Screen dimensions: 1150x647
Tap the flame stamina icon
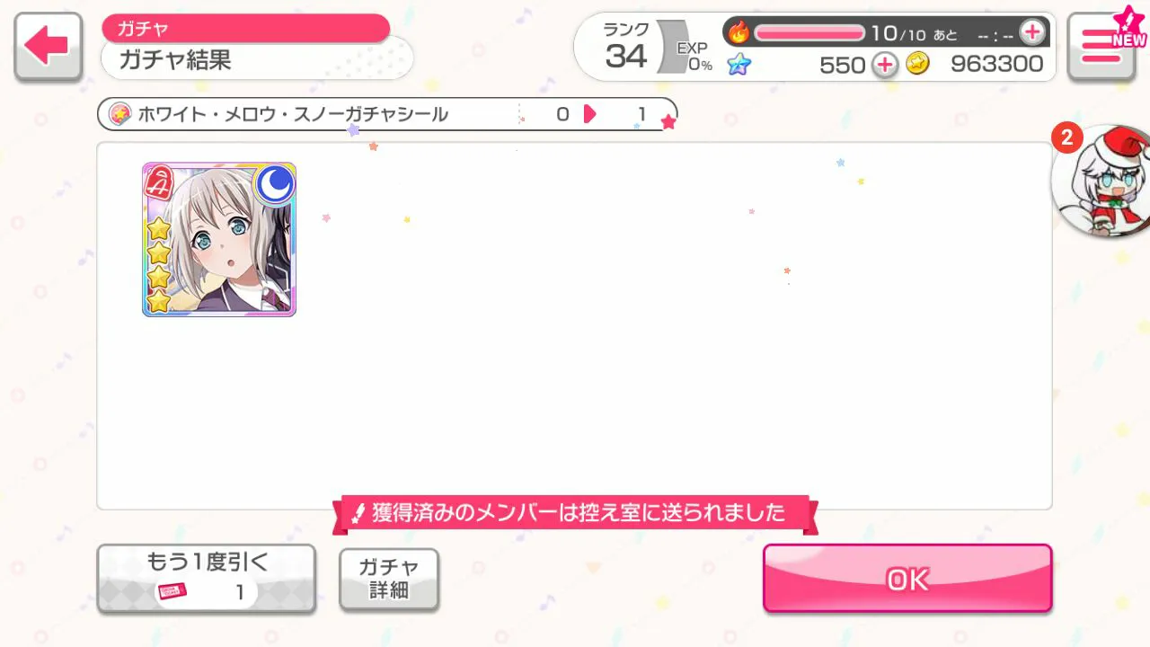[739, 33]
